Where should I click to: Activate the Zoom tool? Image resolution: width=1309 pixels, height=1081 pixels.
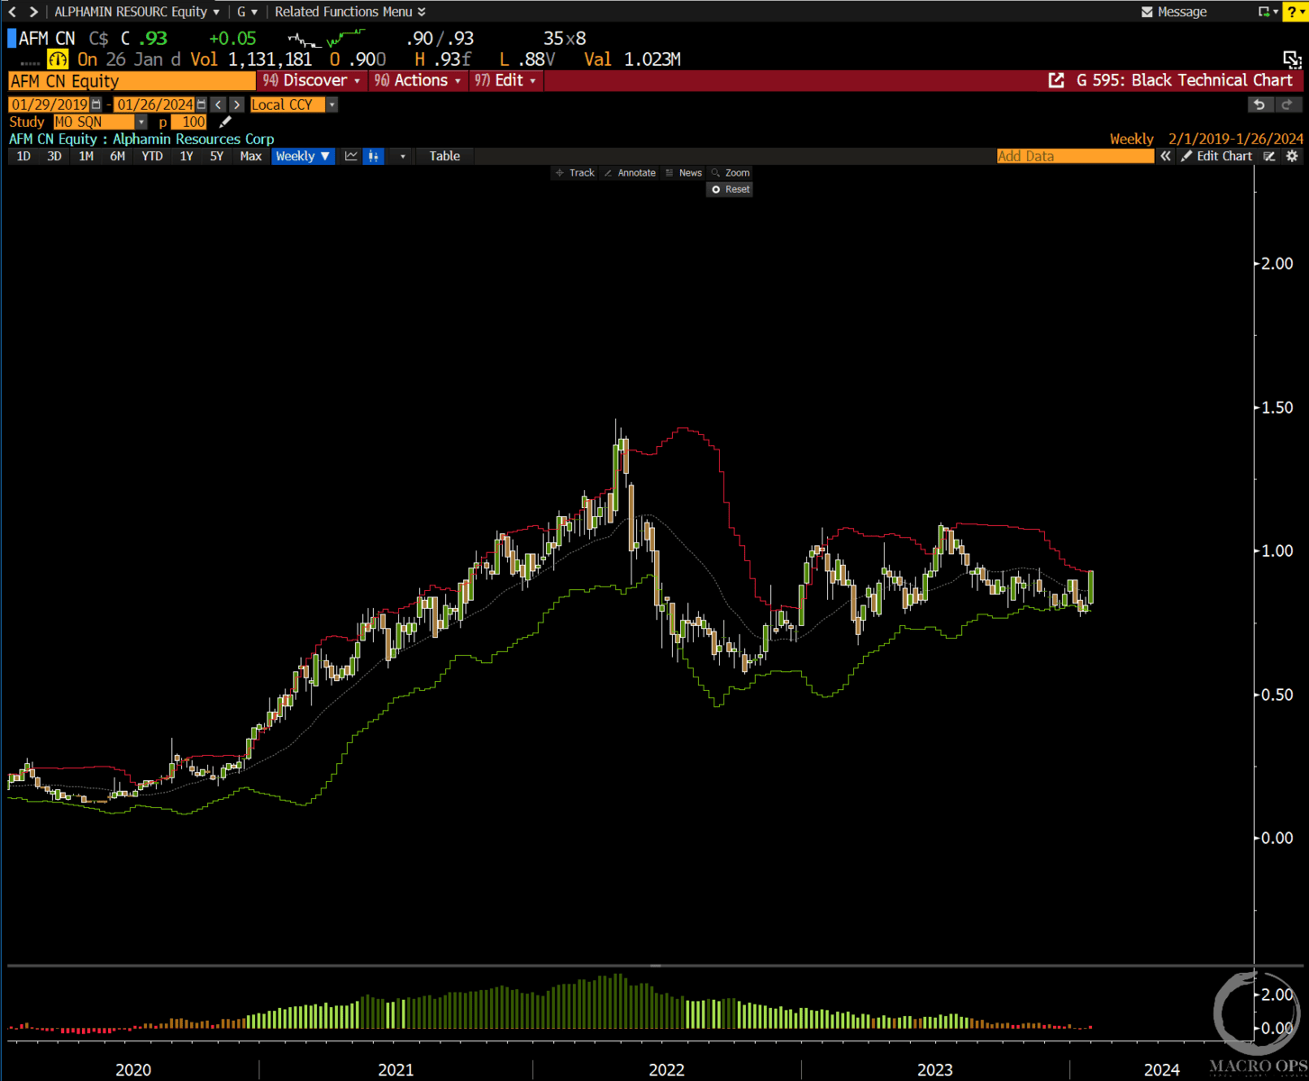pyautogui.click(x=731, y=173)
